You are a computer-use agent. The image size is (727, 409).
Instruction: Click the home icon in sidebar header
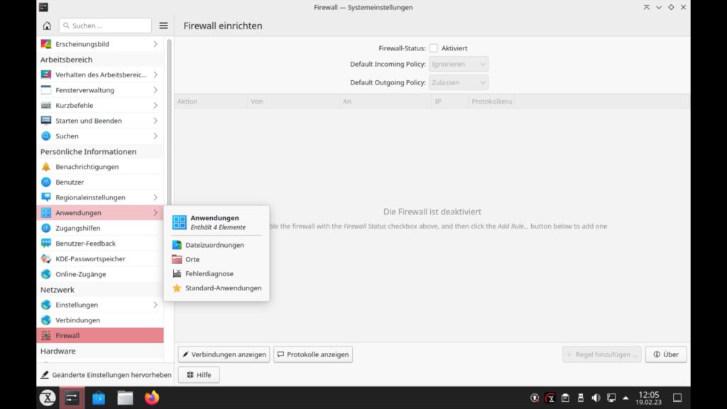[47, 26]
